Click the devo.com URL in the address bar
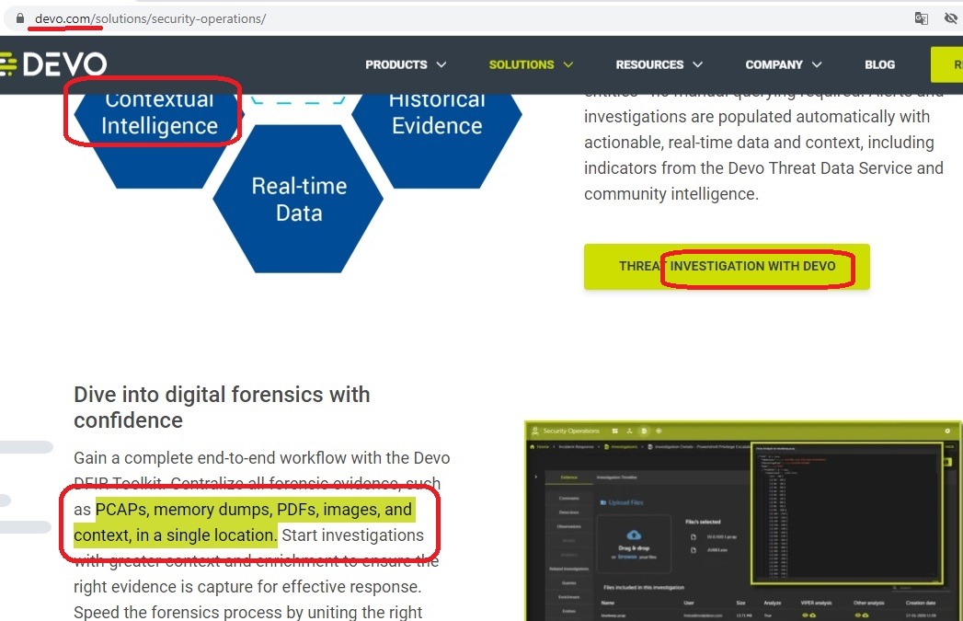 click(x=150, y=18)
